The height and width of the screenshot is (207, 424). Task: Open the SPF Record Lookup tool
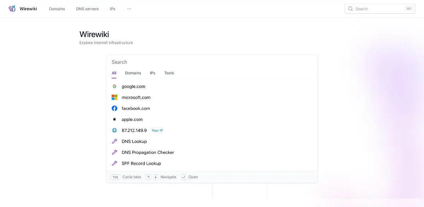point(212,163)
